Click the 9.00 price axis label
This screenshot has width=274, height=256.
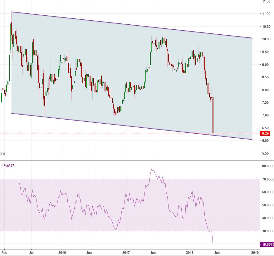click(265, 65)
